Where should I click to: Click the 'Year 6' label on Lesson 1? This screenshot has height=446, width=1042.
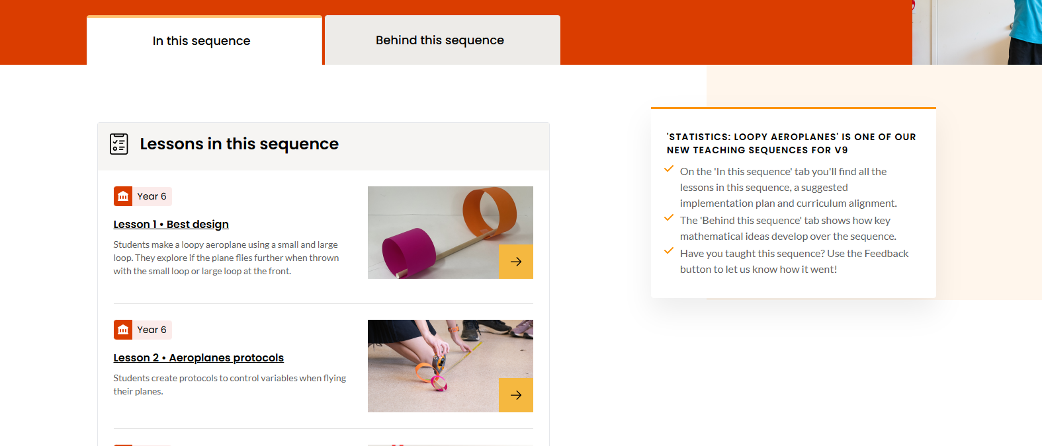click(x=152, y=196)
